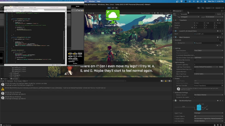Open the Mesh object picker circle icon
Screen dimensions: 225x126
coord(222,34)
